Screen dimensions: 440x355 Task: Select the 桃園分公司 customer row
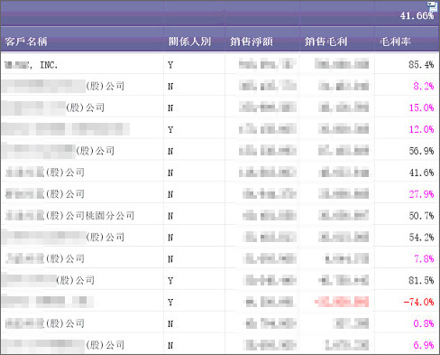click(x=219, y=216)
